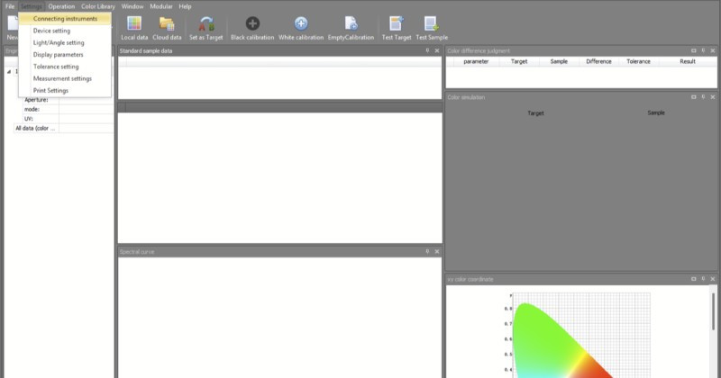Open the Window menu
The height and width of the screenshot is (378, 721).
tap(132, 6)
